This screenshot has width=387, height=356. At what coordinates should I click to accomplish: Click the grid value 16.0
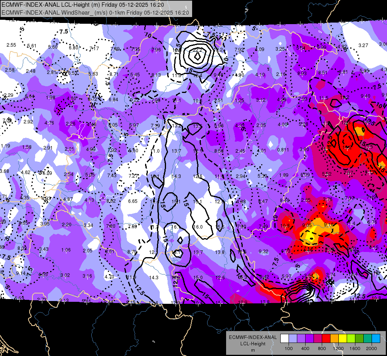(x=198, y=227)
